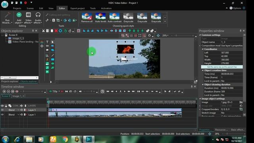Toggle the lock icon in the LAYERS header row
Viewport: 254px width, 143px height.
point(6,106)
